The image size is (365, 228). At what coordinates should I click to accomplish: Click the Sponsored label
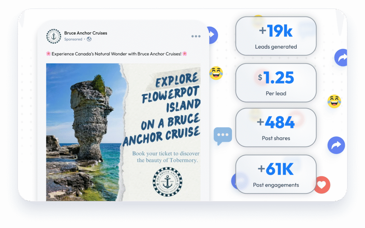[x=73, y=39]
